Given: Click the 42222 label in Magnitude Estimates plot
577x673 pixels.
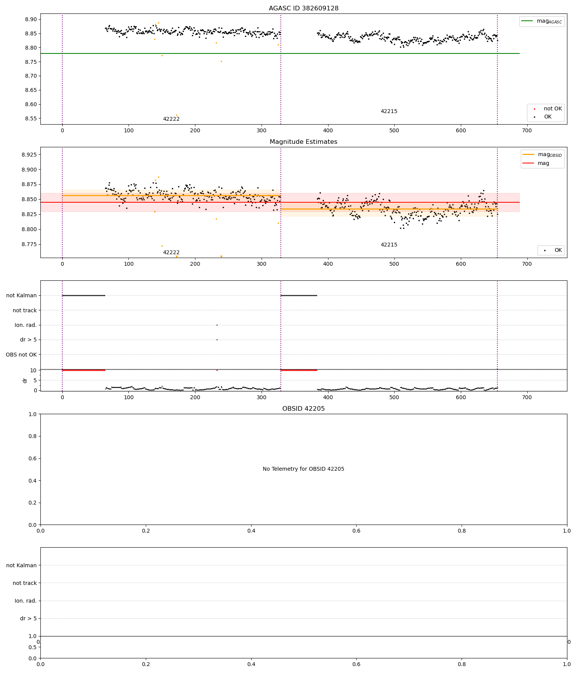Looking at the screenshot, I should point(171,252).
